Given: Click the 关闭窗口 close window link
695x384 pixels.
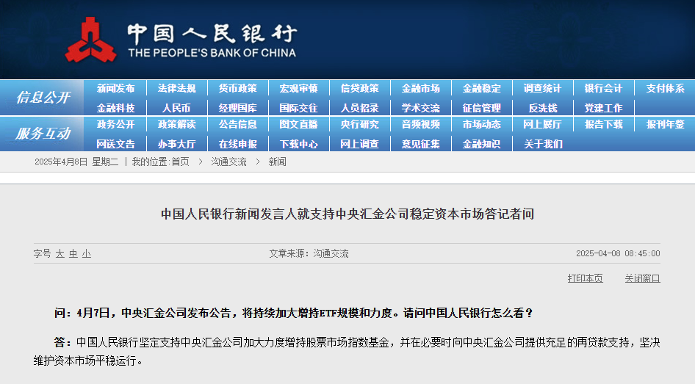Looking at the screenshot, I should pos(642,278).
